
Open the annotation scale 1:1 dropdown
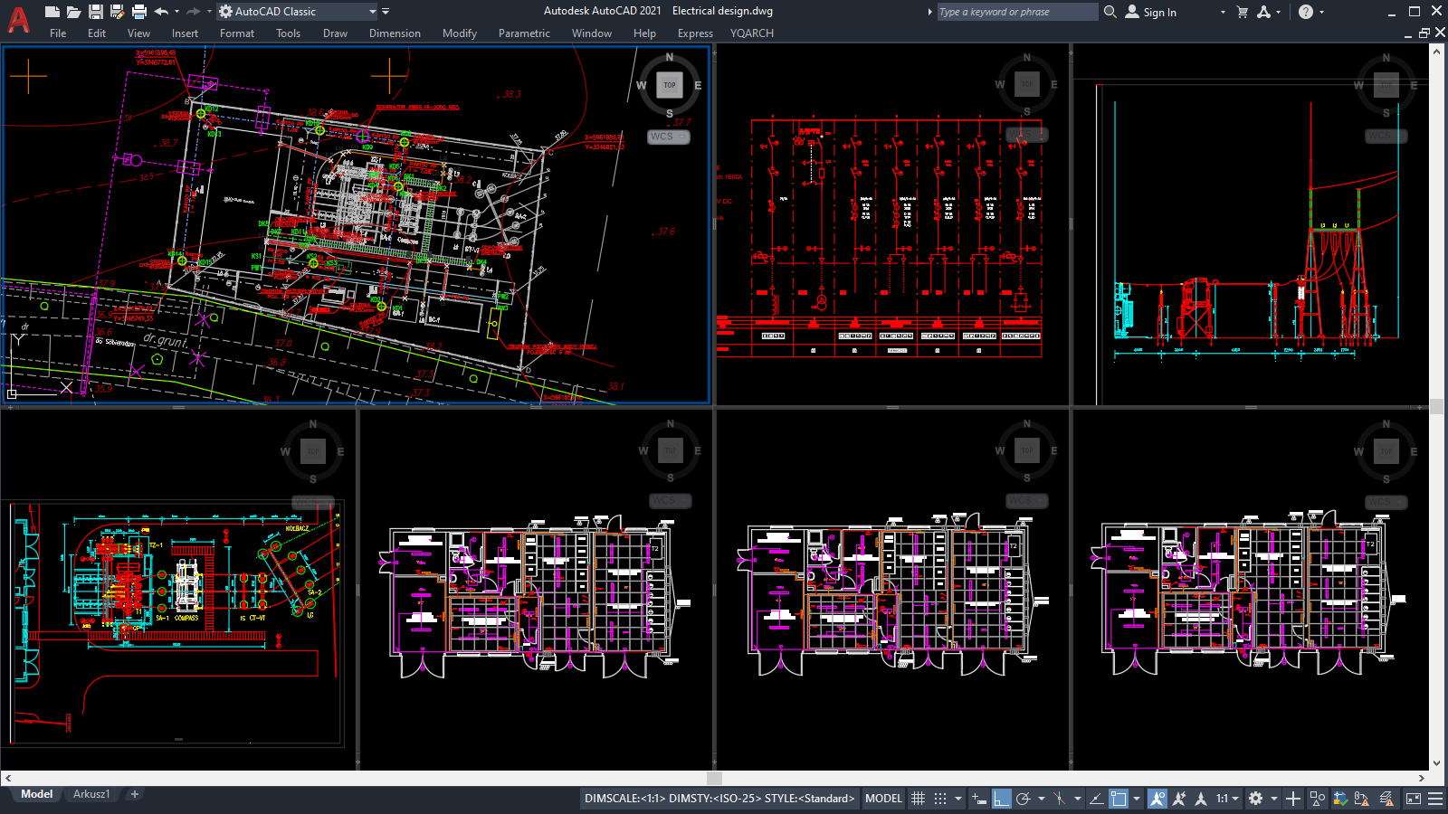click(1234, 799)
